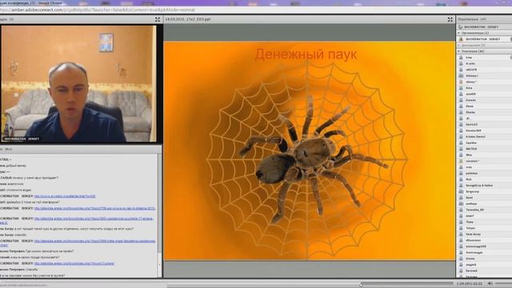
Task: Click the browser address bar
Action: pyautogui.click(x=256, y=10)
